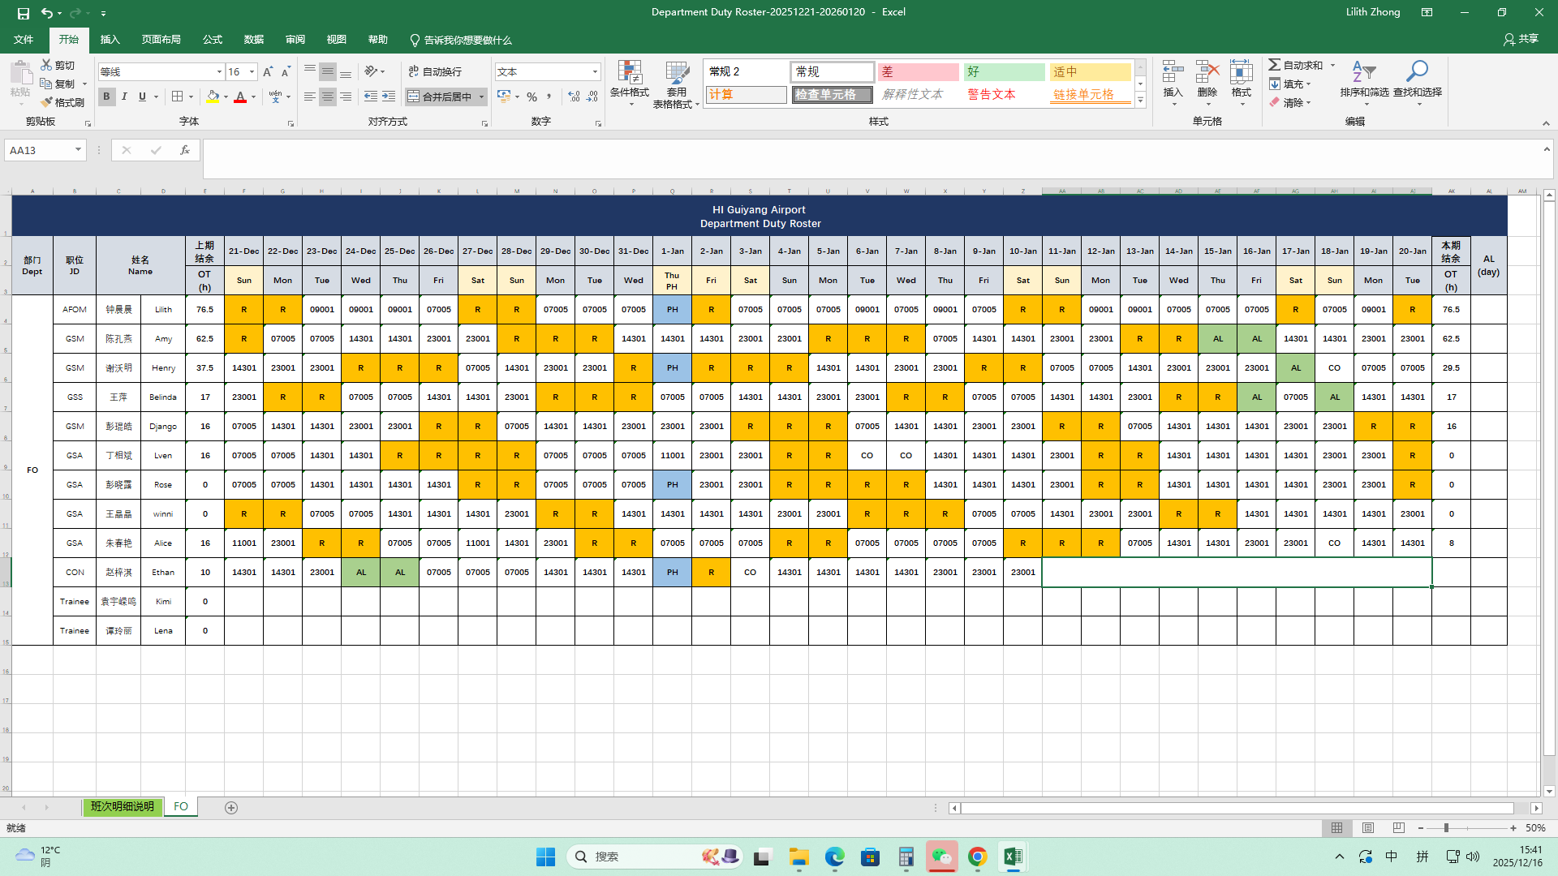Expand the font name dropdown
This screenshot has width=1558, height=876.
[219, 72]
